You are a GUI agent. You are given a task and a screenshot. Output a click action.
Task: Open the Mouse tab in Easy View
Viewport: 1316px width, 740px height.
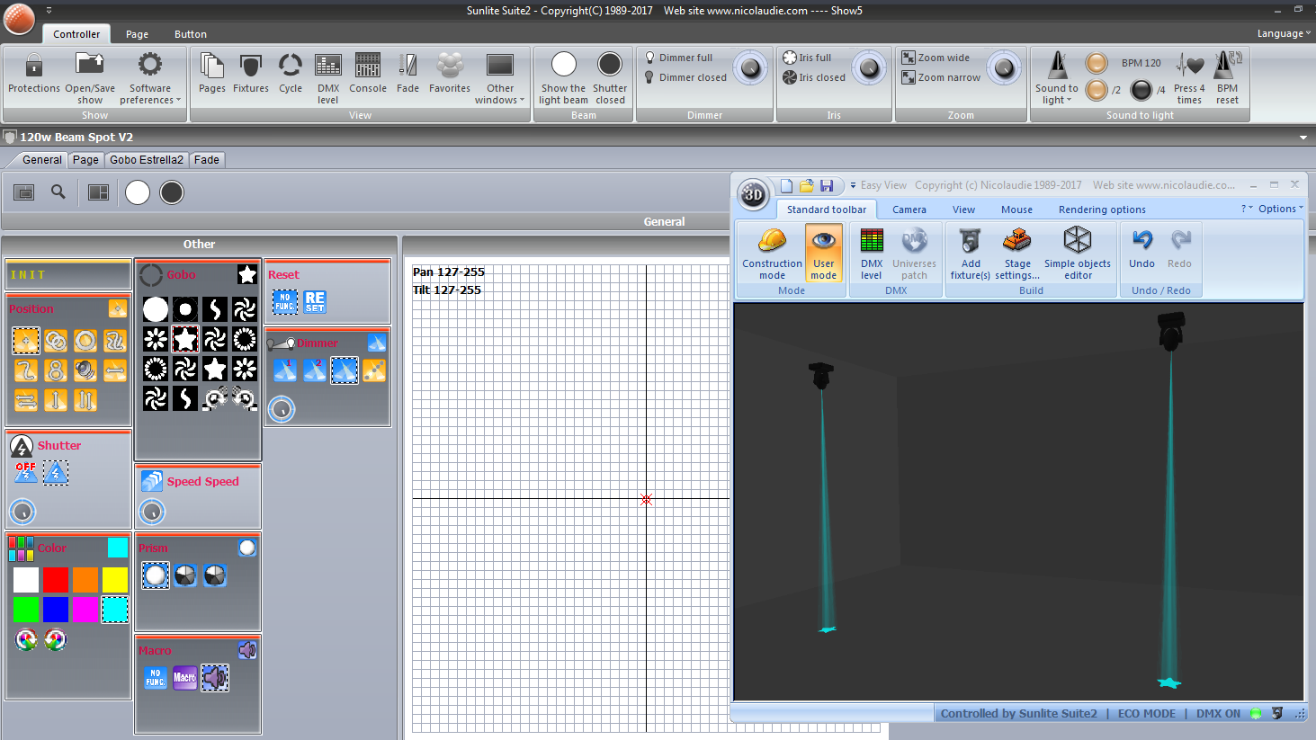1017,210
